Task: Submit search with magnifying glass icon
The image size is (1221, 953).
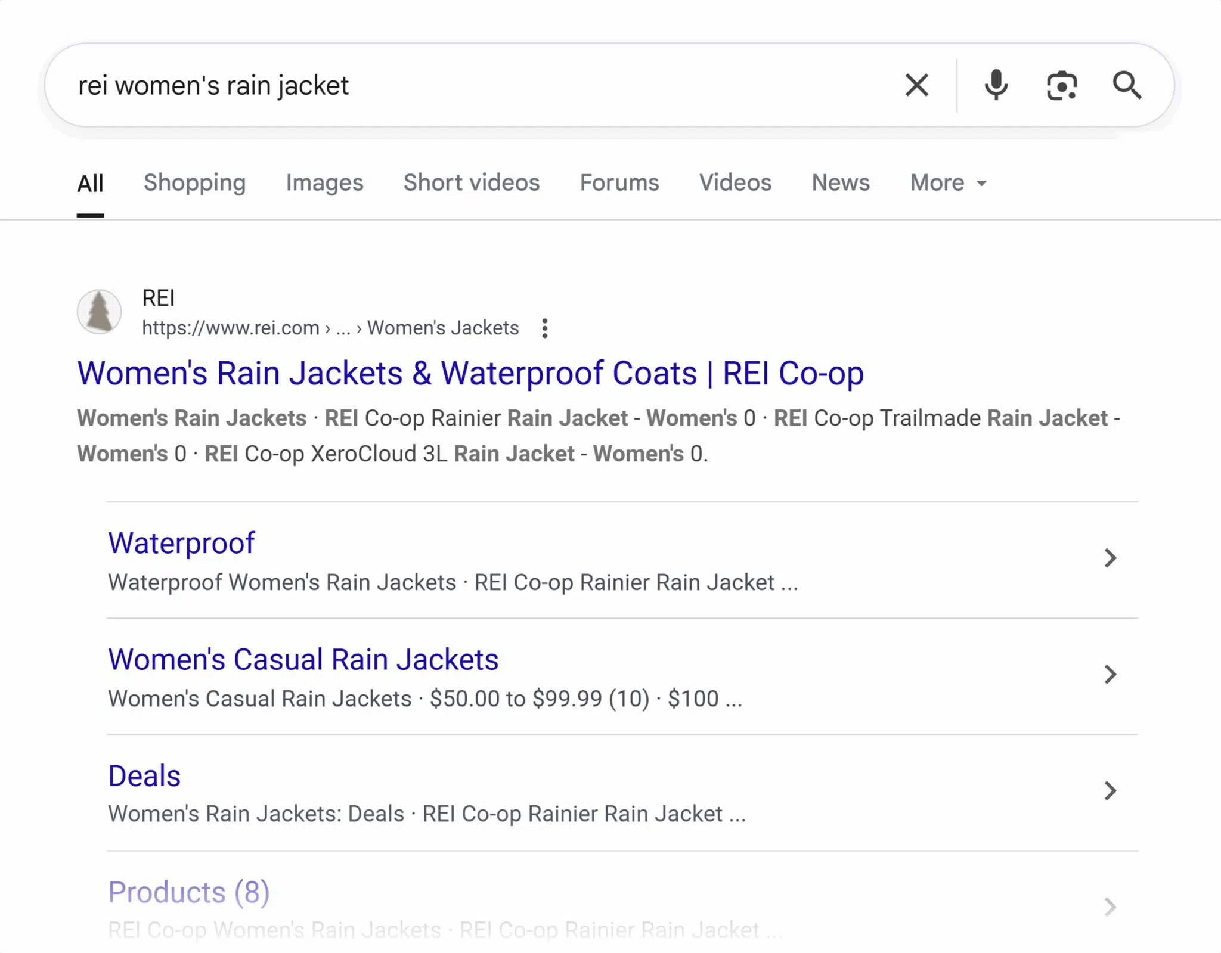Action: click(1127, 85)
